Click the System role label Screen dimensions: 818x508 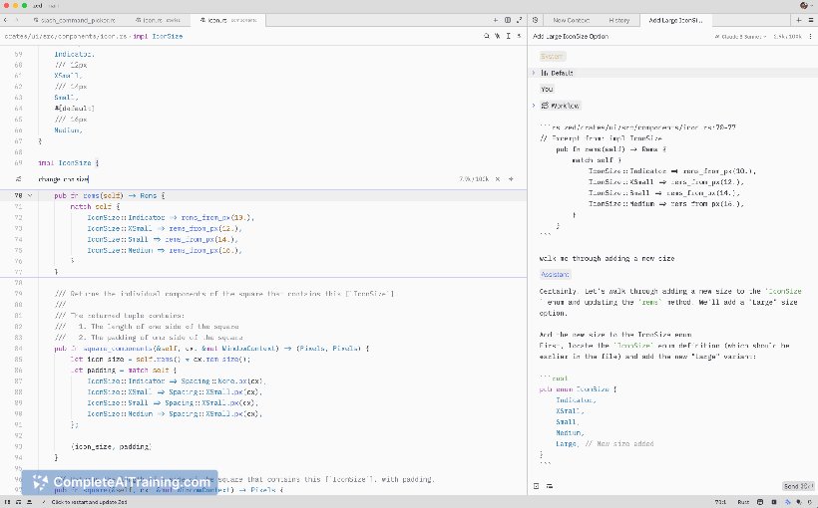(552, 56)
